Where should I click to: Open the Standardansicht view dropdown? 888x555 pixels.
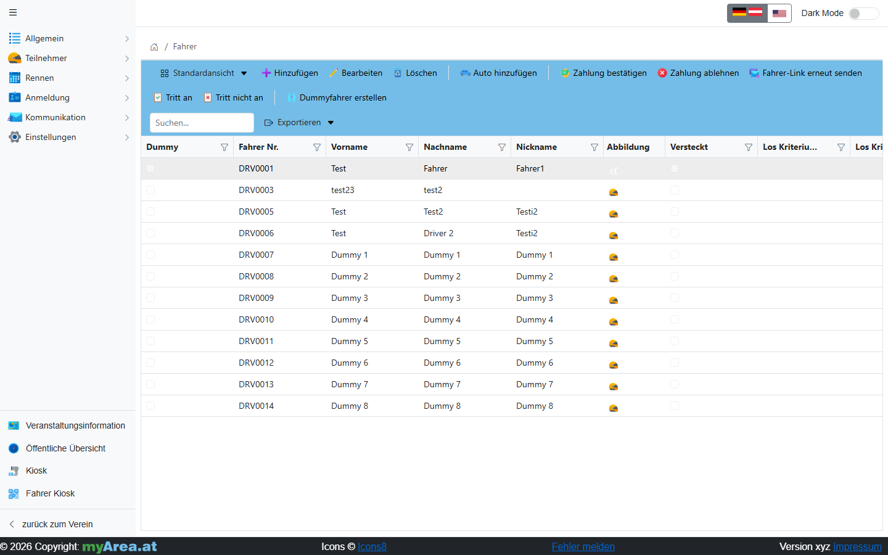point(203,73)
